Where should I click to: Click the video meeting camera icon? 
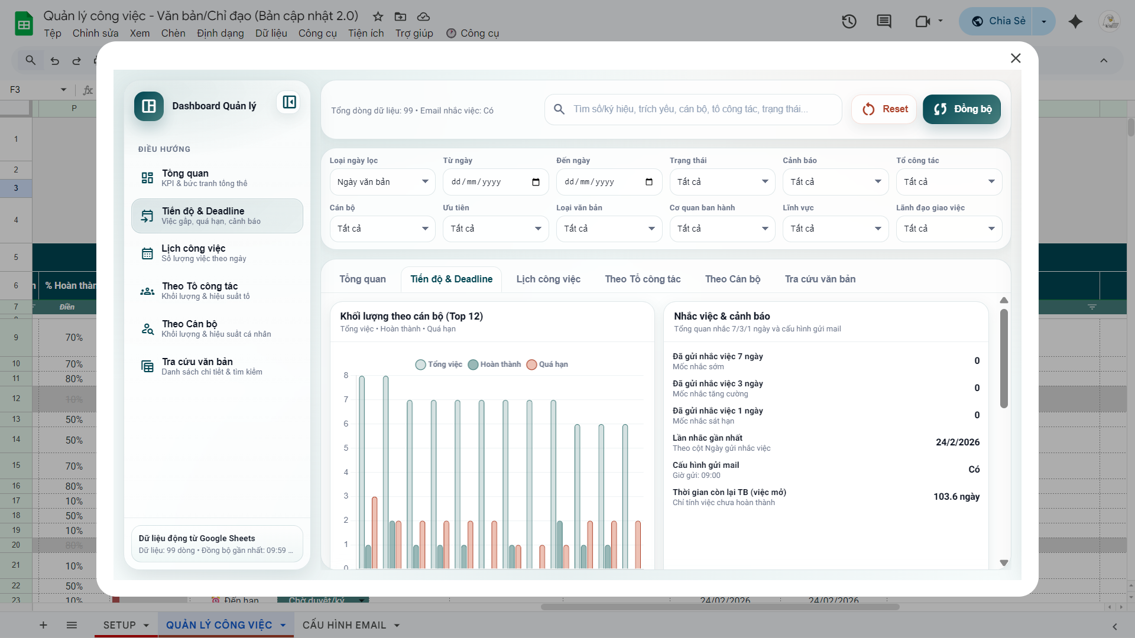click(922, 22)
